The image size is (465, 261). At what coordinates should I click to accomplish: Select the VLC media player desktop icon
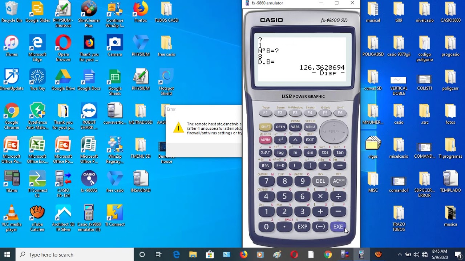tap(12, 219)
